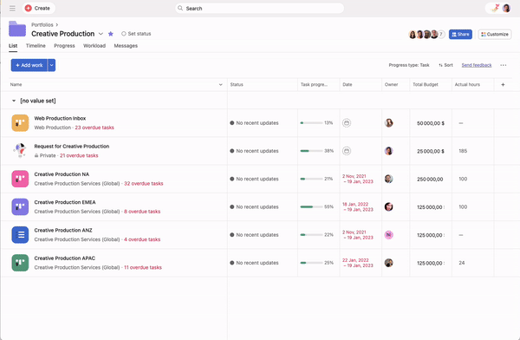
Task: Click the 250 000,00 budget cell
Action: pyautogui.click(x=430, y=179)
